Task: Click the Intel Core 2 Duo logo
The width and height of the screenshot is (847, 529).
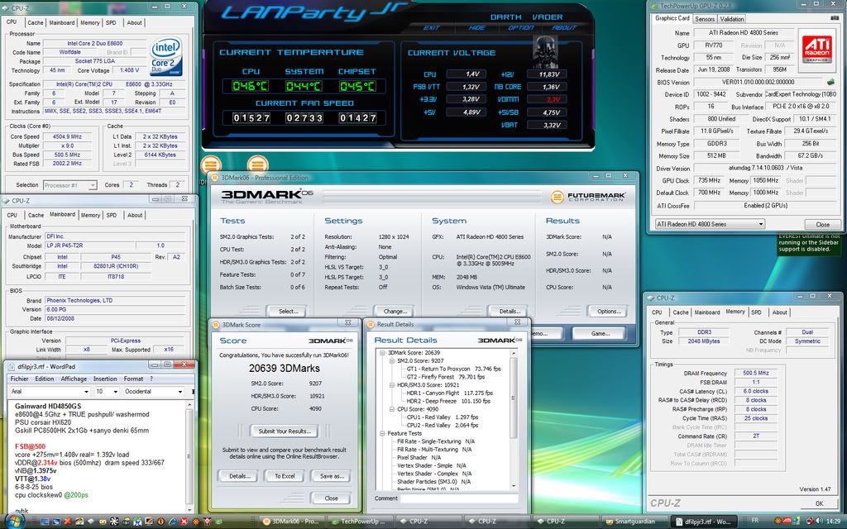Action: click(x=166, y=55)
